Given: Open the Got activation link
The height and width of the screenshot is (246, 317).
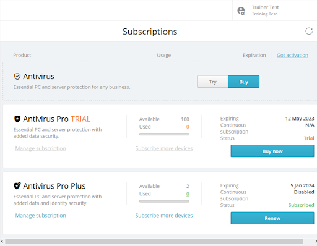Looking at the screenshot, I should pos(292,55).
